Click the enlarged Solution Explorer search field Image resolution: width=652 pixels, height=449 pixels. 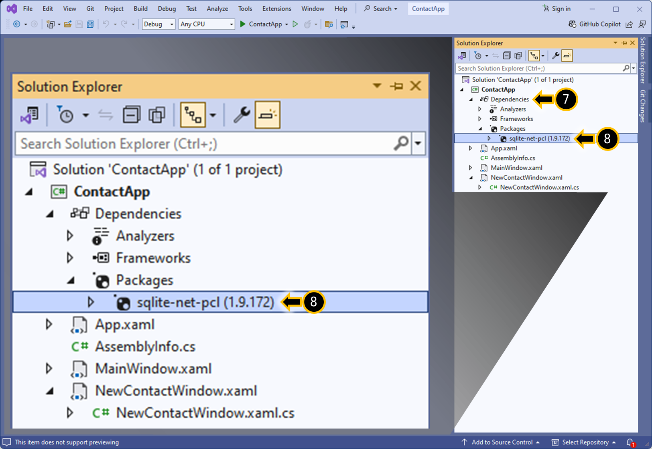point(213,144)
